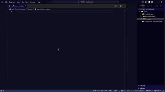Open the Go menu

tap(23, 2)
